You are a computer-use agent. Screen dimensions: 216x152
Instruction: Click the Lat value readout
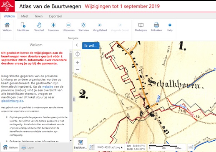(139, 146)
